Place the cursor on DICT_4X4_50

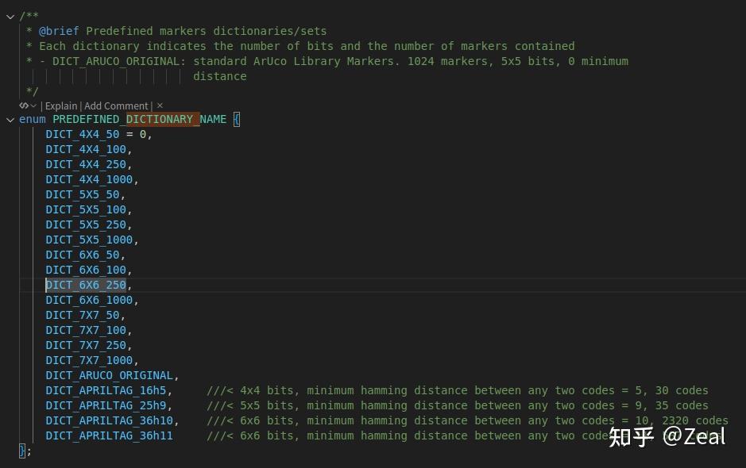point(82,134)
